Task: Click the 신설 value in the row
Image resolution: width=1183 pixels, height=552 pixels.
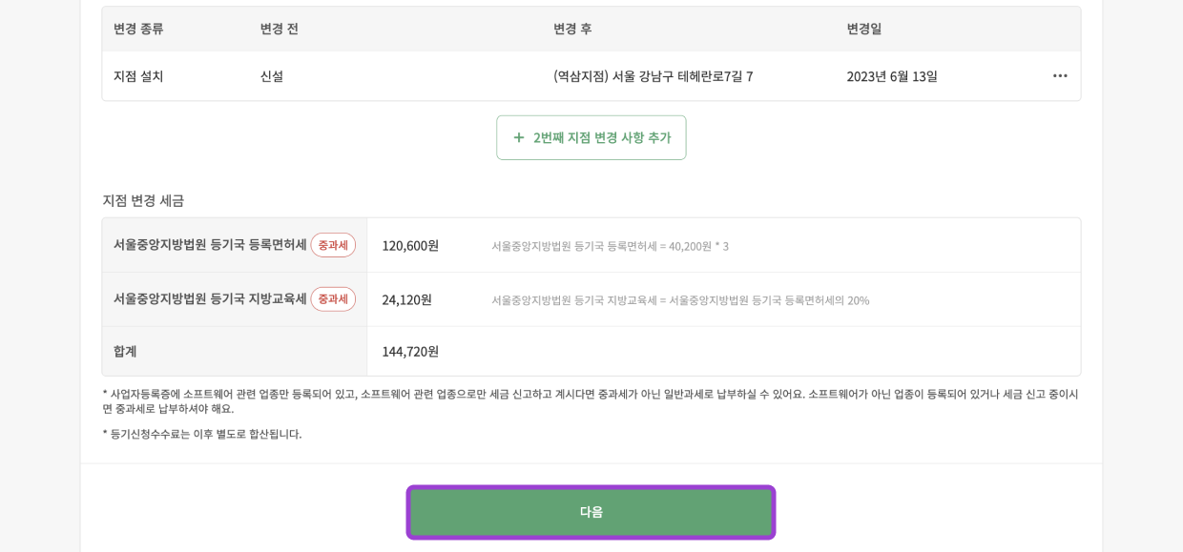Action: (272, 76)
